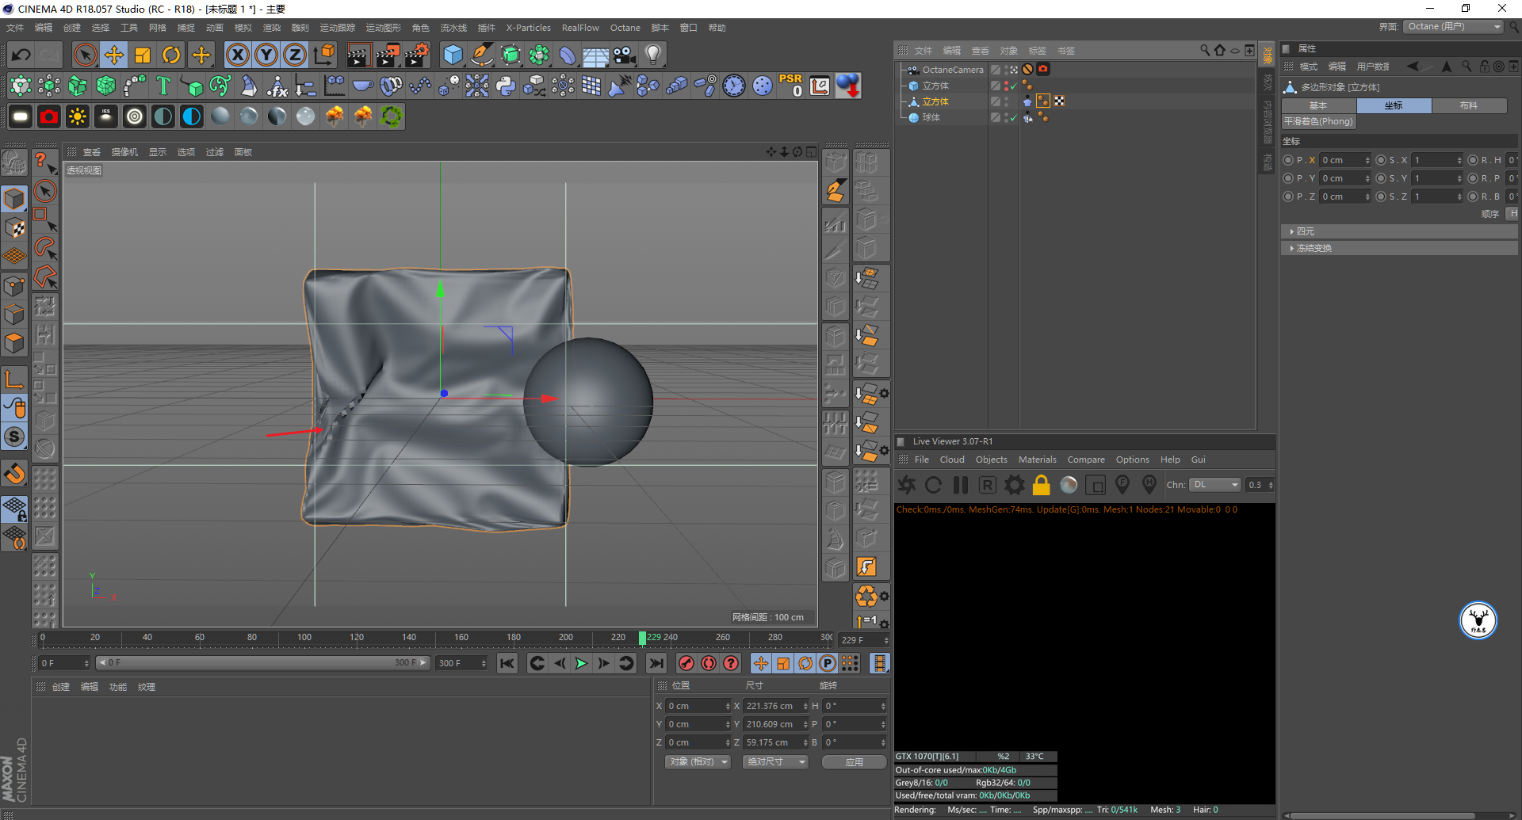1522x820 pixels.
Task: Click the order H dropdown in coordinates
Action: [x=1512, y=214]
